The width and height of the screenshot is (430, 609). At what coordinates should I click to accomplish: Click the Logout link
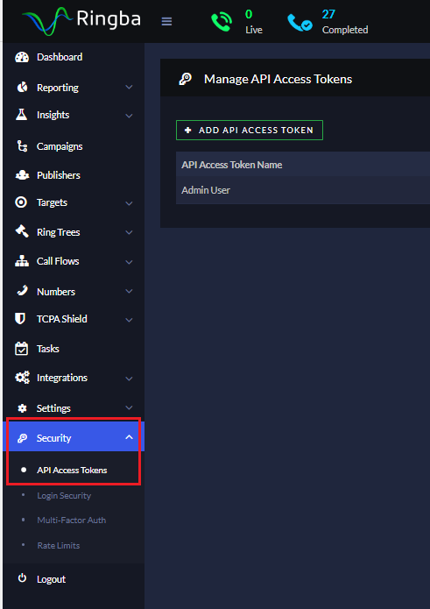click(51, 579)
